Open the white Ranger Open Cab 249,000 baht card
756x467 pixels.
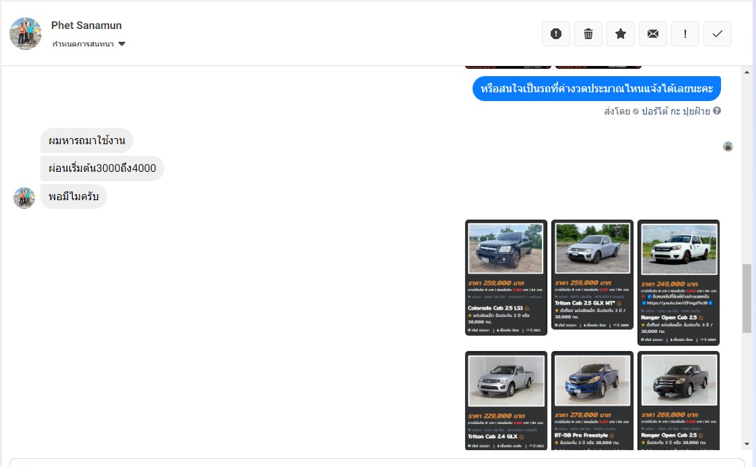click(678, 282)
